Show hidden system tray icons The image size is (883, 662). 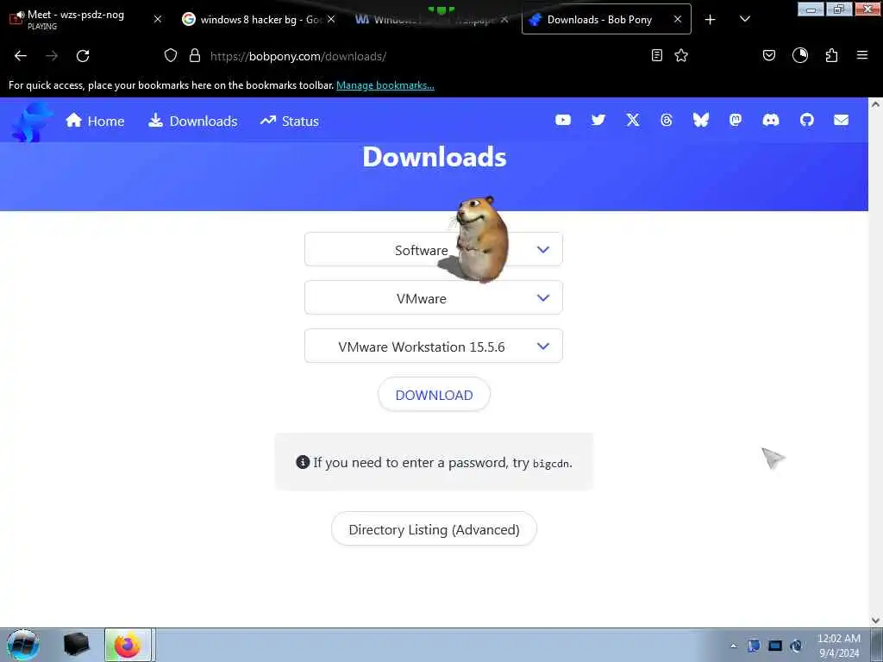[733, 646]
